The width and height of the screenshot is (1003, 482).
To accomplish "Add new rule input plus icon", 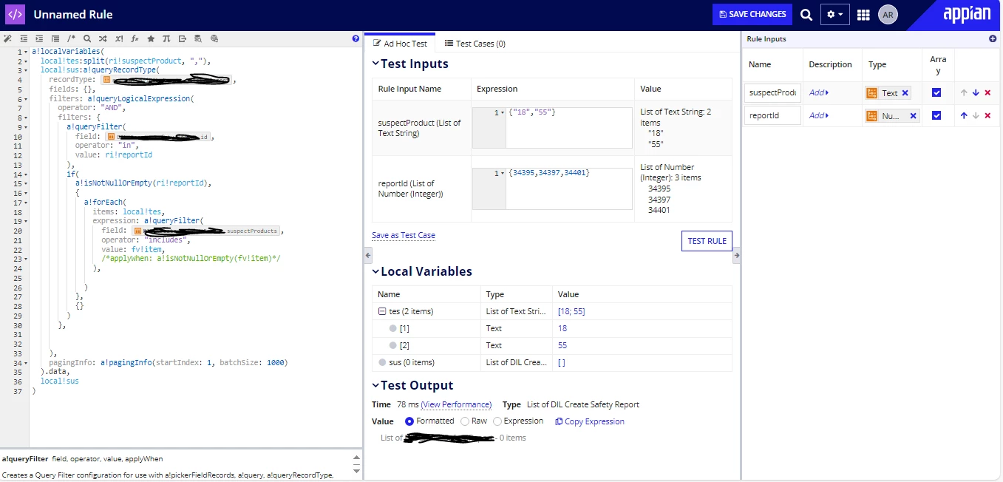I will 993,39.
